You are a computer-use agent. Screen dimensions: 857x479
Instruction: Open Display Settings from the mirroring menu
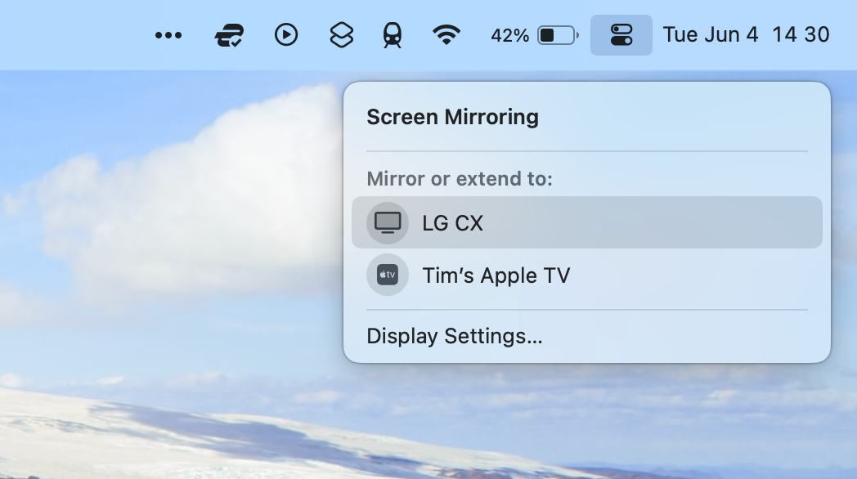click(x=456, y=336)
